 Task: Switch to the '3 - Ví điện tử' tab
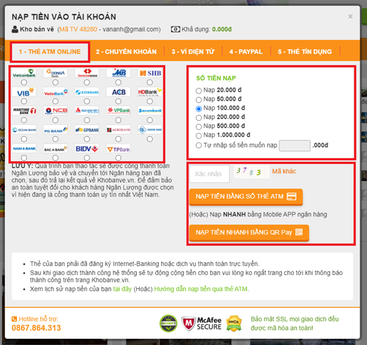coord(193,52)
